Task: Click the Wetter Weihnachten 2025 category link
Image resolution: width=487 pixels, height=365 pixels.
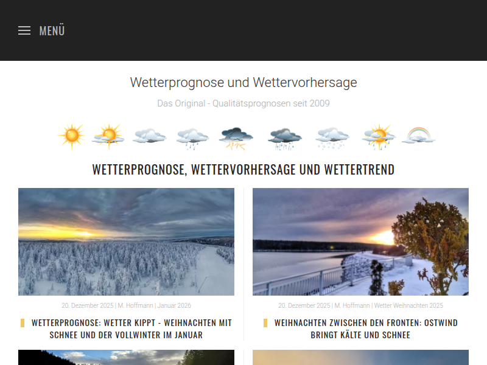Action: (408, 305)
